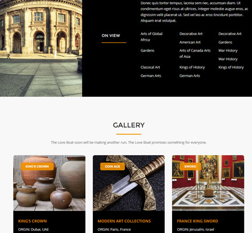Click the museum building photo

click(41, 48)
